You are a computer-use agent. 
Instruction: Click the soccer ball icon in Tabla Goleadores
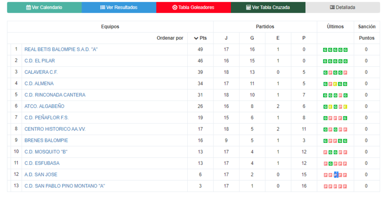[175, 8]
